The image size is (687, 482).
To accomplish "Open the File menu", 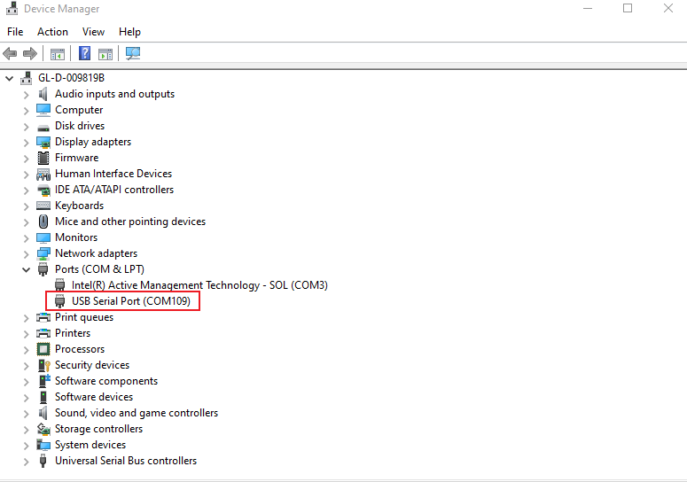I will coord(15,32).
